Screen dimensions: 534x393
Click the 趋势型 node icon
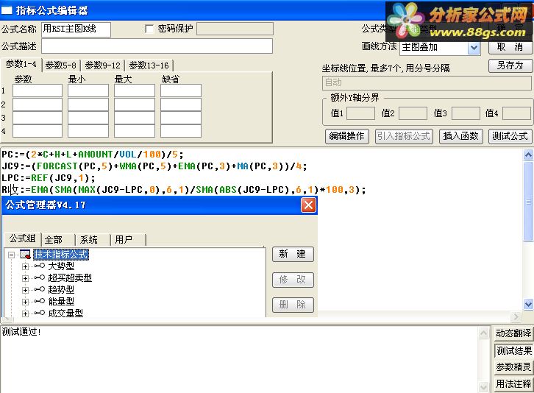40,289
